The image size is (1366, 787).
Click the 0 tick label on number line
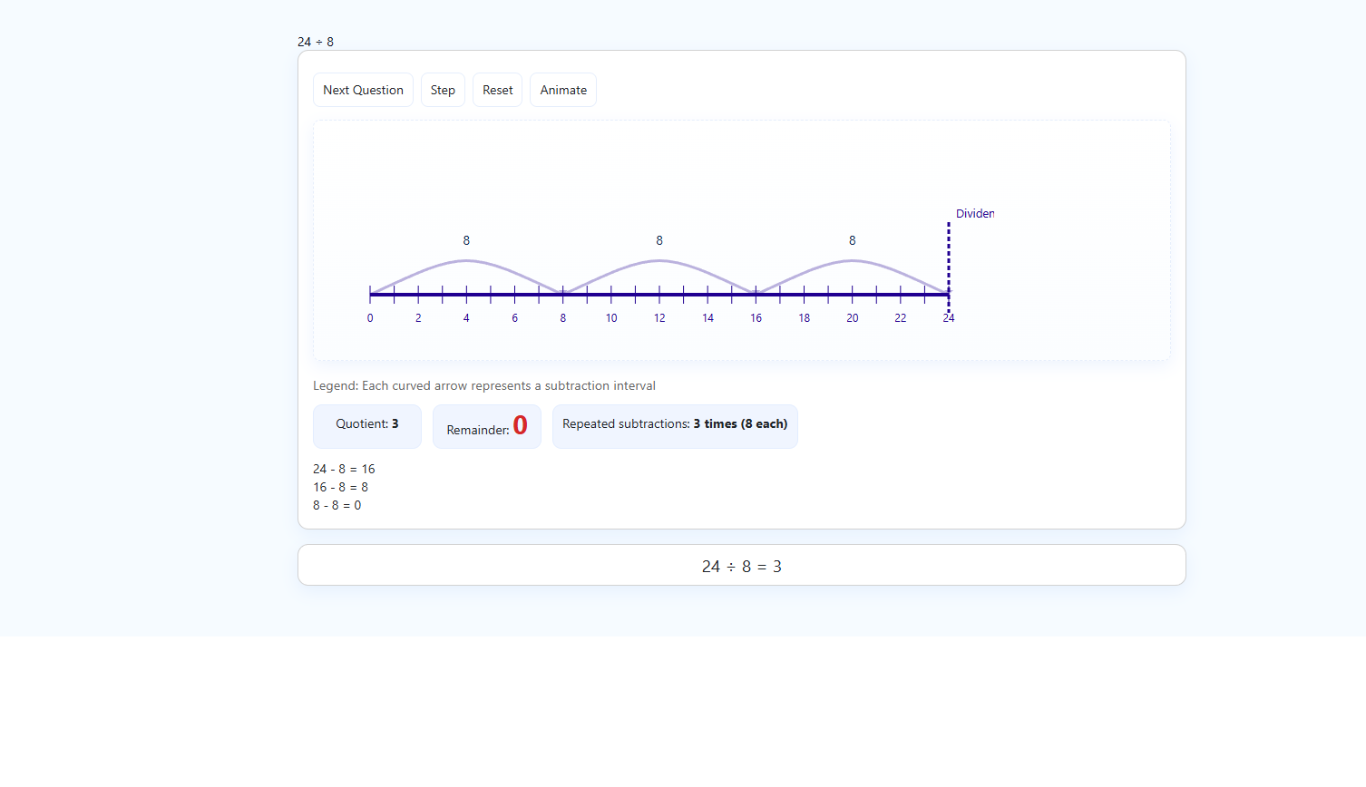click(370, 318)
